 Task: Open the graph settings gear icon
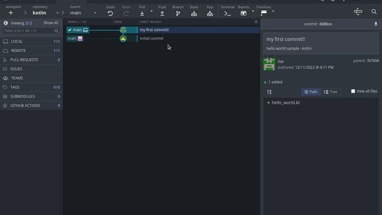point(256,22)
